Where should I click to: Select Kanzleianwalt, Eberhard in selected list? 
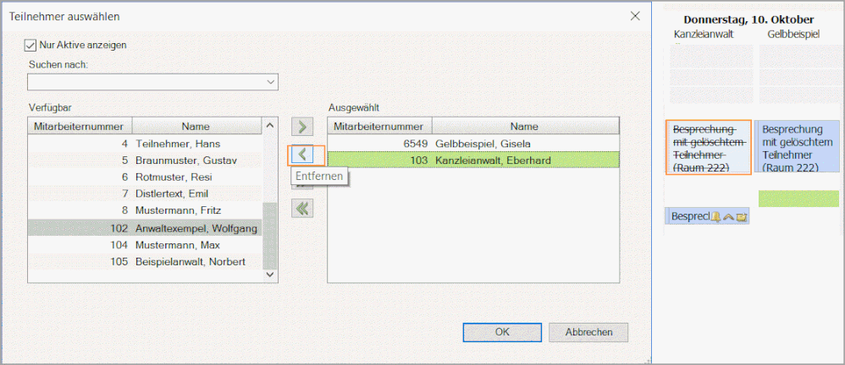pyautogui.click(x=491, y=160)
